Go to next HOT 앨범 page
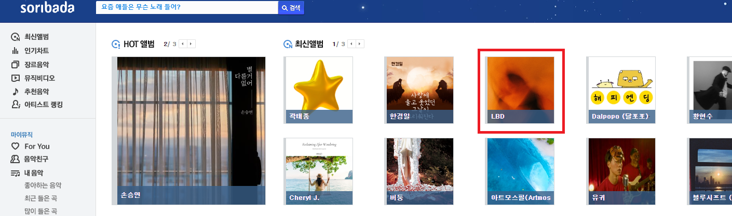 pyautogui.click(x=191, y=44)
